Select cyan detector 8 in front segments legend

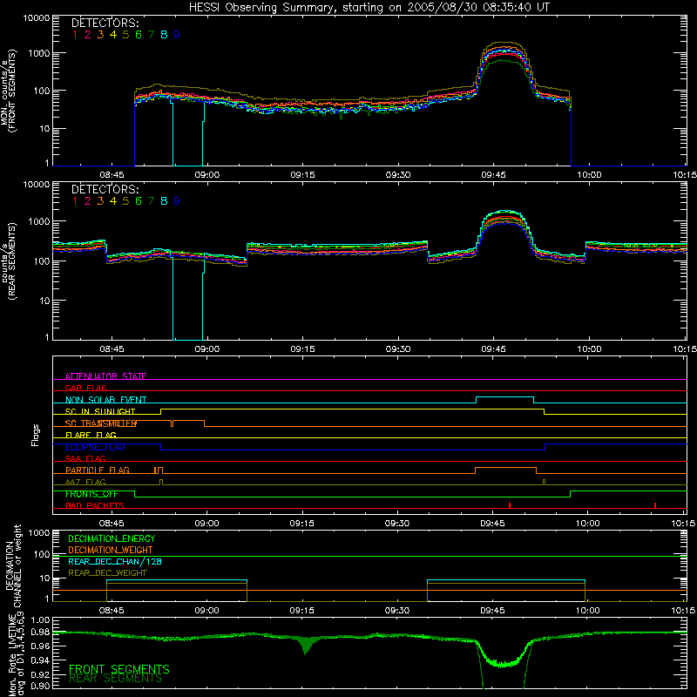164,35
